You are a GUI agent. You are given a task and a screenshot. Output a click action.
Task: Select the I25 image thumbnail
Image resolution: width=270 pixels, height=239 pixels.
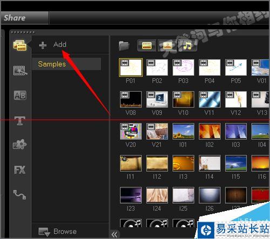[x=184, y=195]
